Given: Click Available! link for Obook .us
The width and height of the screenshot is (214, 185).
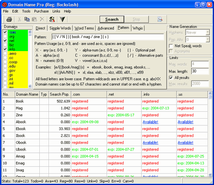Looking at the screenshot, I should (x=186, y=143).
